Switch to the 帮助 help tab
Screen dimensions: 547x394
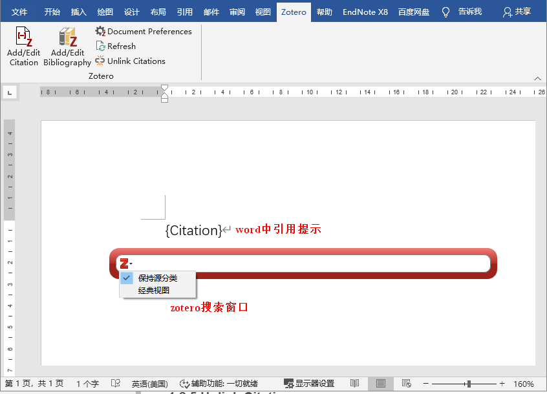pyautogui.click(x=325, y=12)
